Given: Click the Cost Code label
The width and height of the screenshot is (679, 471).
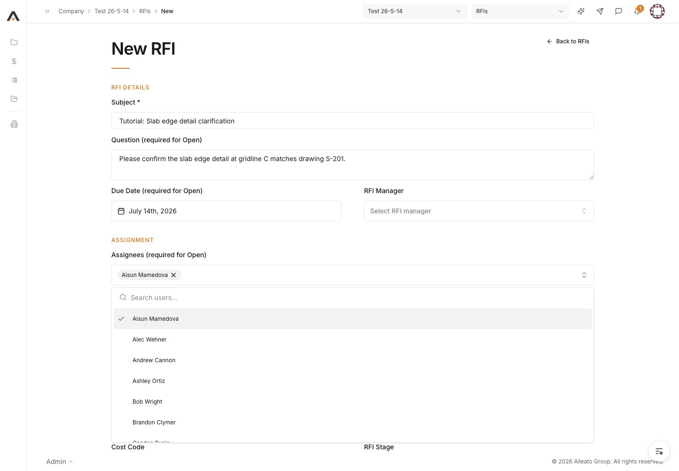Looking at the screenshot, I should 128,447.
